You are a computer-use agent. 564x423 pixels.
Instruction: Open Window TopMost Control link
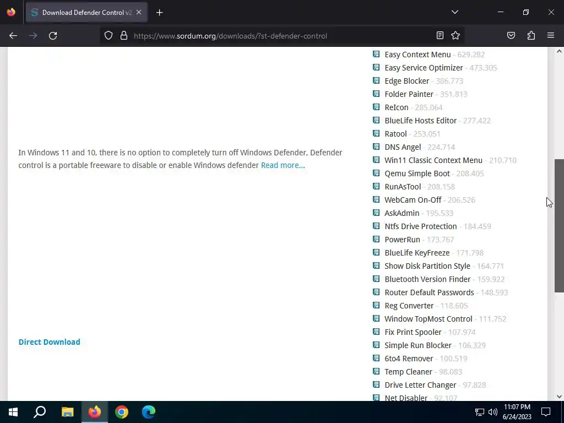[x=428, y=319]
